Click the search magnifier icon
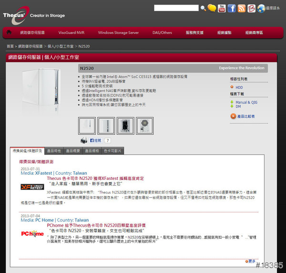Screen dimensions: 286x273 pos(203,8)
